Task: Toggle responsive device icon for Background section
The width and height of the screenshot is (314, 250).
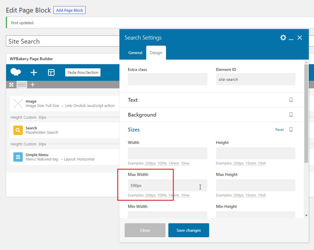Action: click(291, 115)
